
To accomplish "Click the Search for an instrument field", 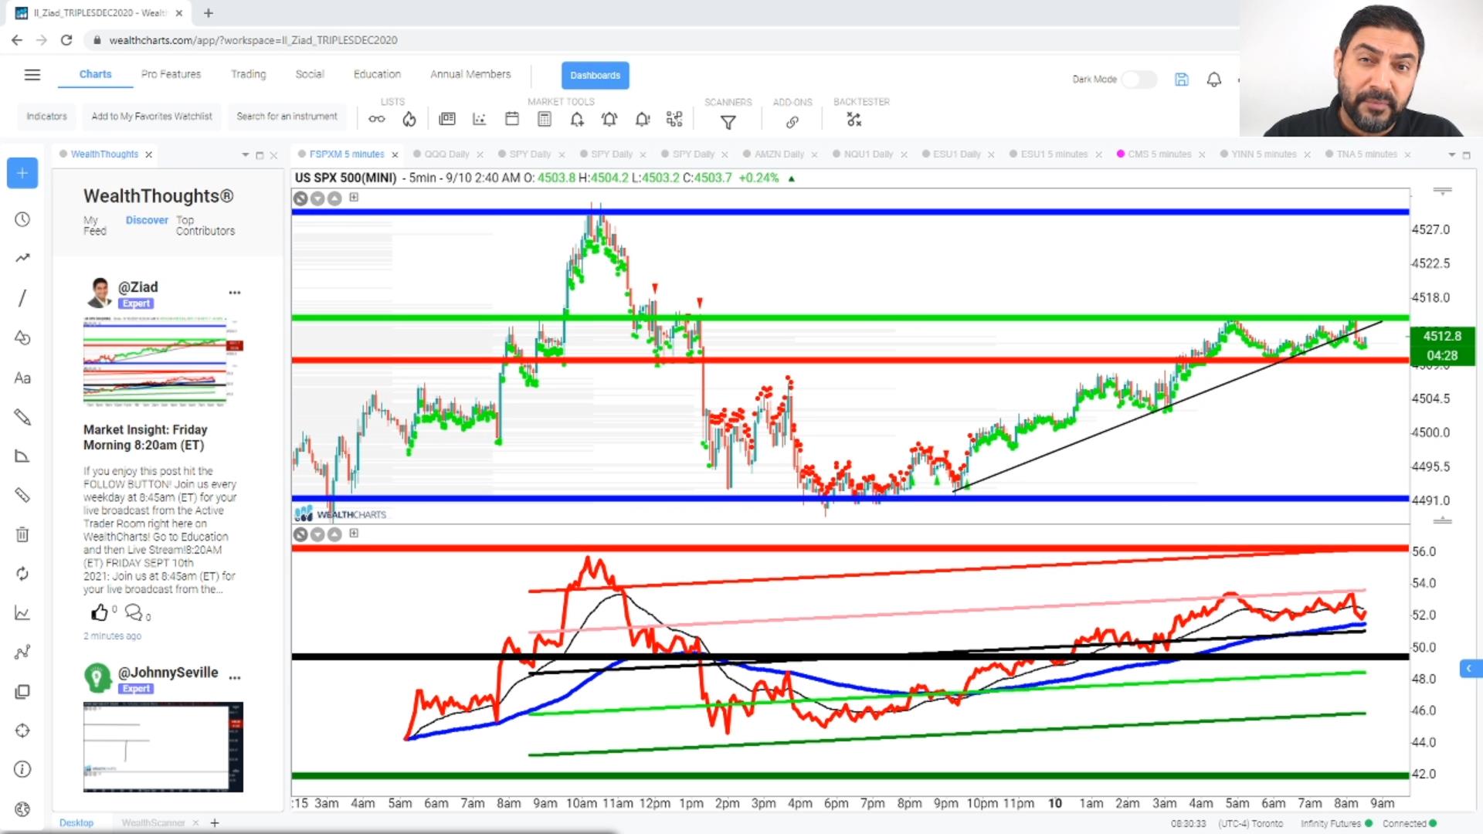I will tap(287, 117).
